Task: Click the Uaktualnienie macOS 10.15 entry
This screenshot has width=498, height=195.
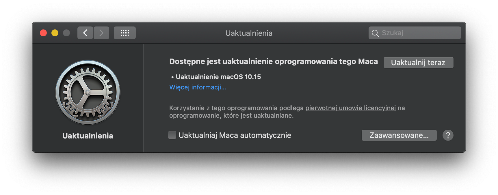Action: tap(218, 77)
